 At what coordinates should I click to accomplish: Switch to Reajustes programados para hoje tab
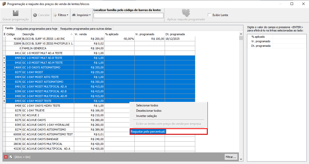(37, 29)
